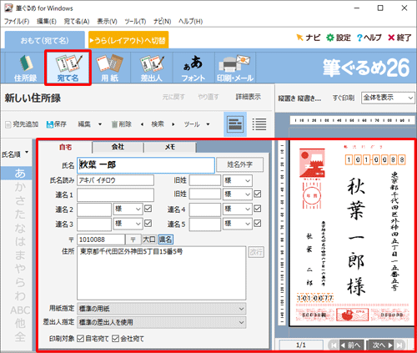Open the 編集(E) menu
Screen dimensions: 417x353
point(47,22)
